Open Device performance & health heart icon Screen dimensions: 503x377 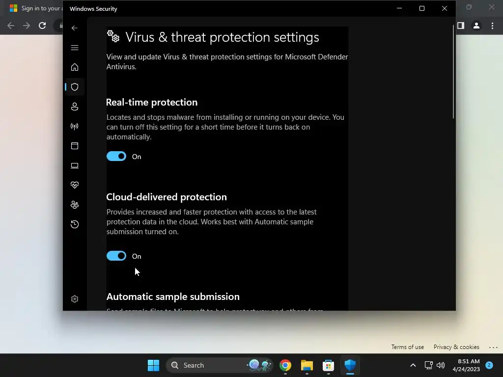coord(75,185)
